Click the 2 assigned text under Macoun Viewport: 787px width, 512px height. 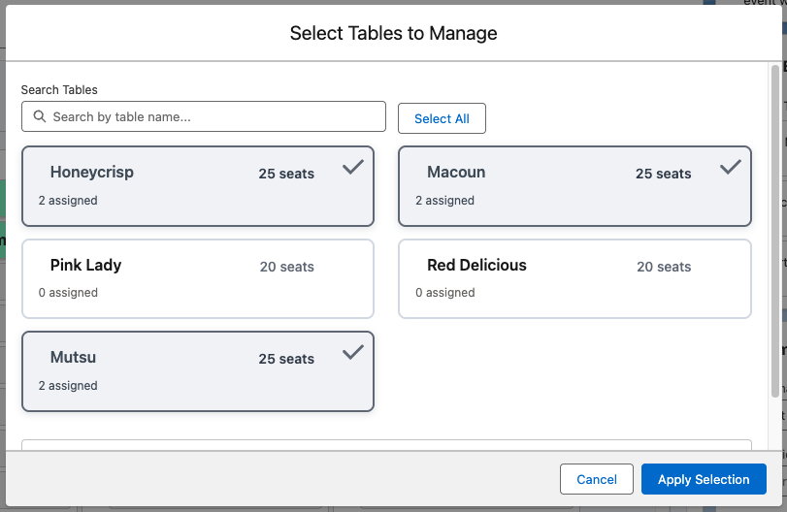click(445, 201)
